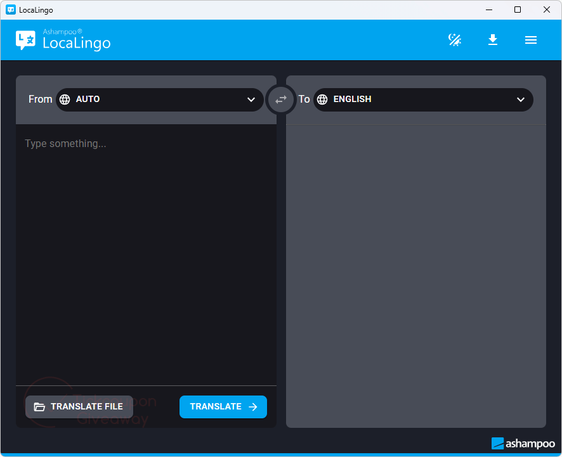Maximize the LocaLingo window
The width and height of the screenshot is (562, 457).
click(518, 10)
